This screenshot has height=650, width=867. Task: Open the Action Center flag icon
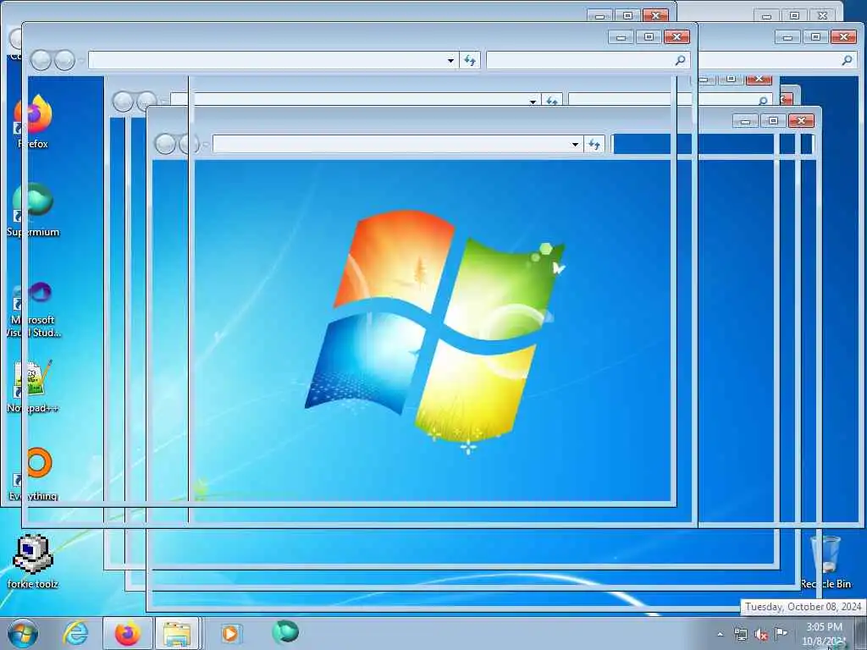[781, 633]
